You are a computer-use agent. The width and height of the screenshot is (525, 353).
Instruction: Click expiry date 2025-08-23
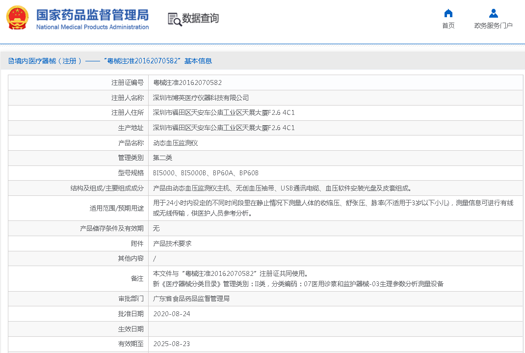[x=171, y=344]
